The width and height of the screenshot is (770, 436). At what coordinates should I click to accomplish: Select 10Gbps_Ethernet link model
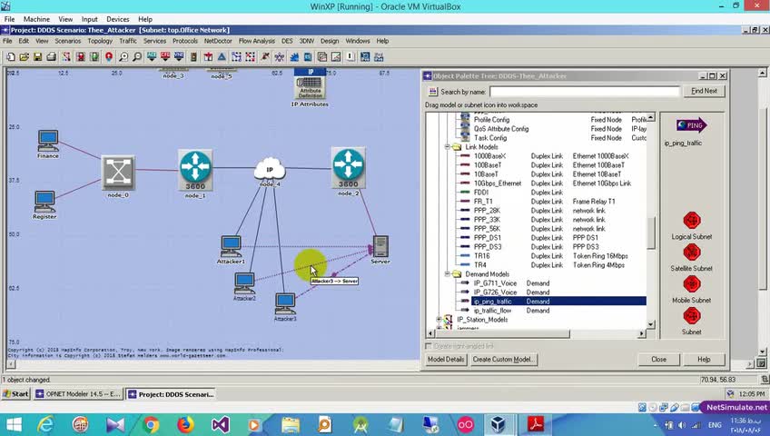click(x=498, y=183)
